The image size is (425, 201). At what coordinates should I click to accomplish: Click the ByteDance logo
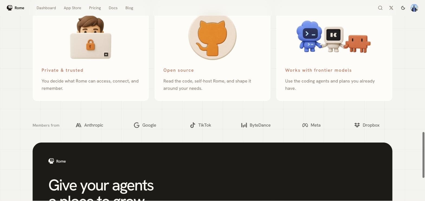[x=256, y=125]
